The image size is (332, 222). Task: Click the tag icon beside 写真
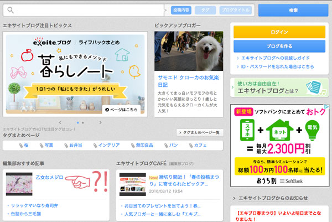point(41,146)
